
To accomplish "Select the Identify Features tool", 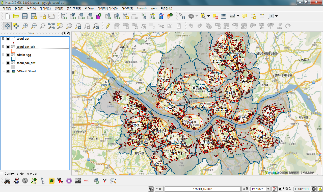I will pyautogui.click(x=182, y=16).
